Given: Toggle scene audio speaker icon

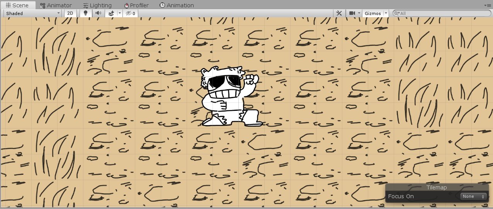Looking at the screenshot, I should click(98, 13).
